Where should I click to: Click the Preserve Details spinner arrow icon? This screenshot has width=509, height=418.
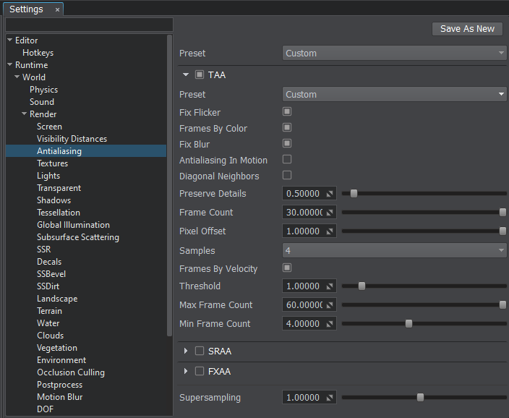[x=330, y=194]
